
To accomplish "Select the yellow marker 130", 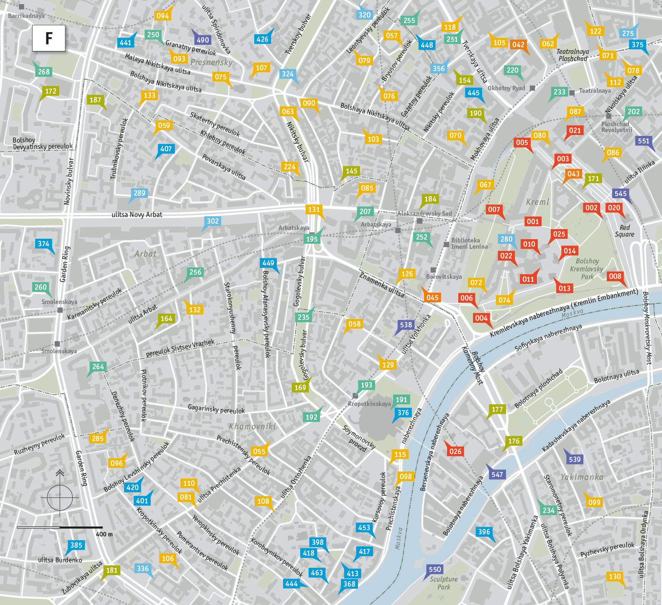I will pyautogui.click(x=614, y=577).
